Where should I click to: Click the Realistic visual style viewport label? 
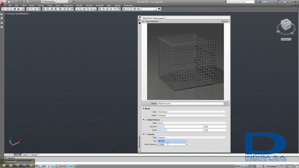[x=24, y=14]
